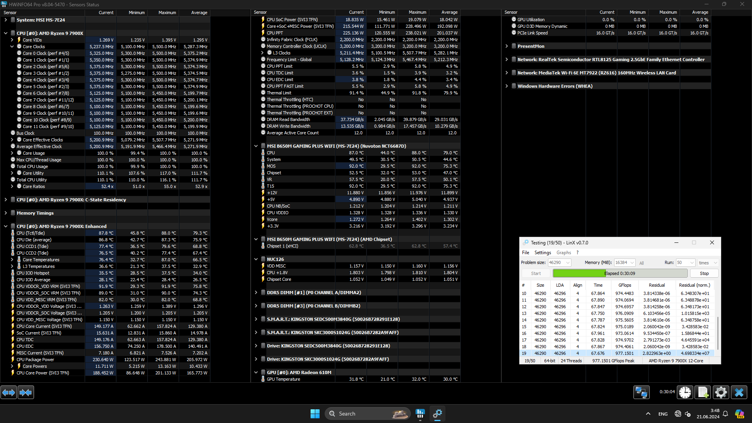Open the LinX File menu

pyautogui.click(x=525, y=253)
